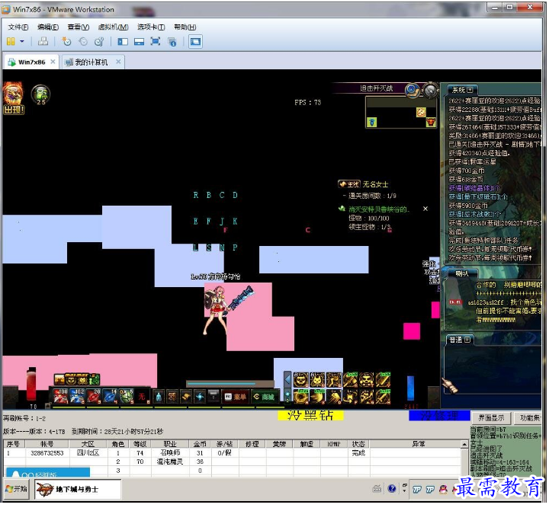Open the 虚拟机(M) menu
This screenshot has height=511, width=549.
(x=113, y=27)
